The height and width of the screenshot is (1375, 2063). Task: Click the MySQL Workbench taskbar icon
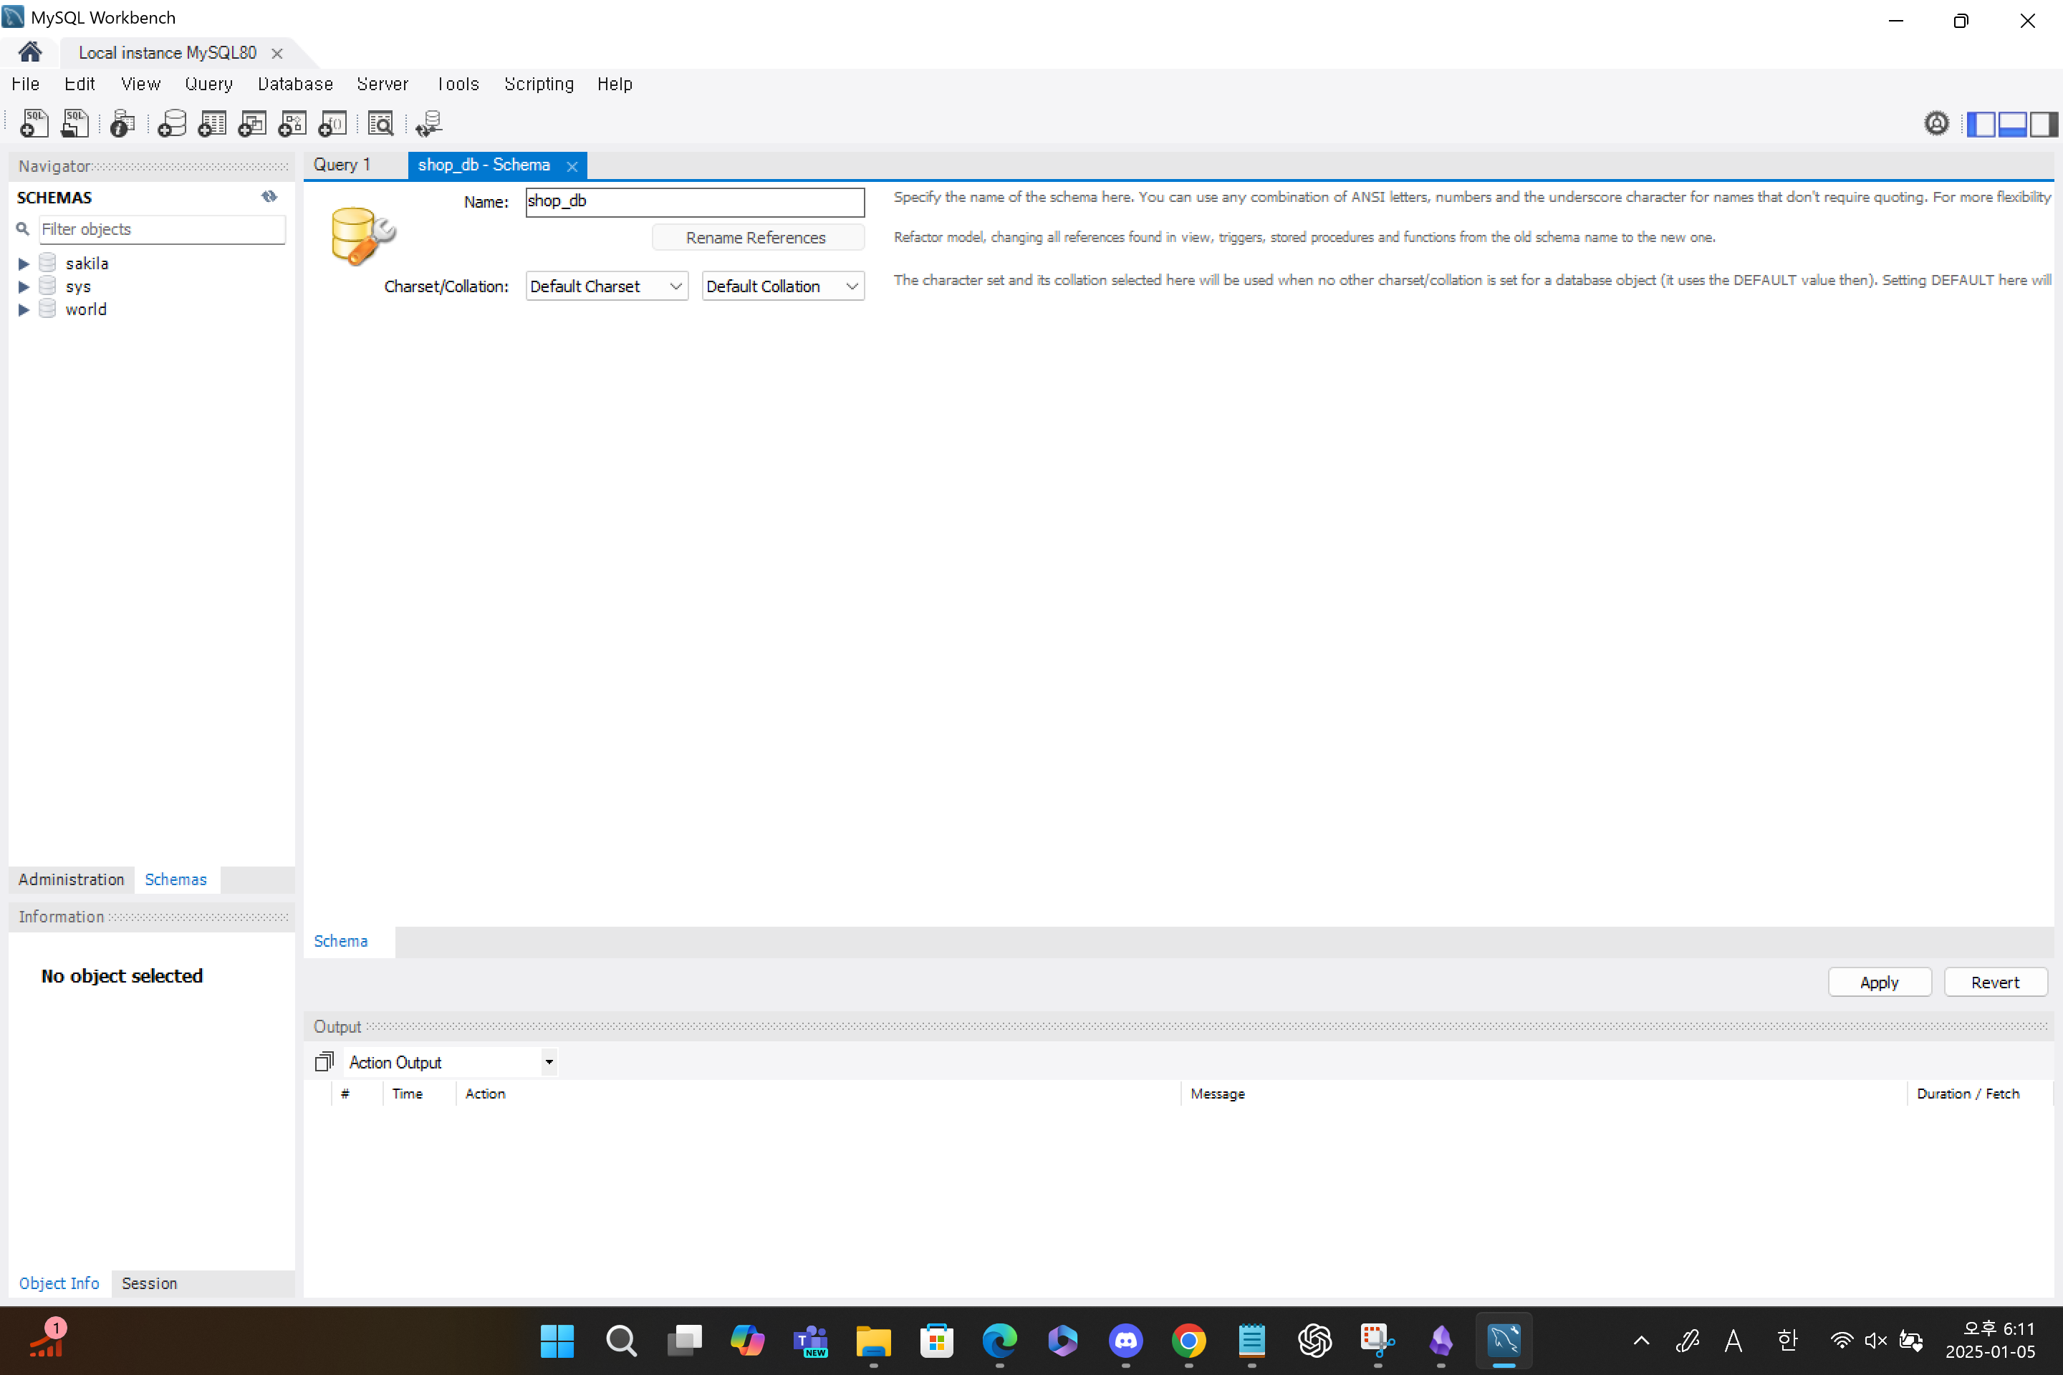[1504, 1341]
